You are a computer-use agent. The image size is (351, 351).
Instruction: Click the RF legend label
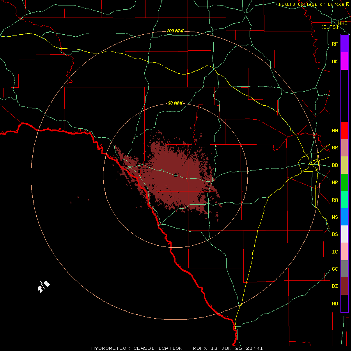335,44
